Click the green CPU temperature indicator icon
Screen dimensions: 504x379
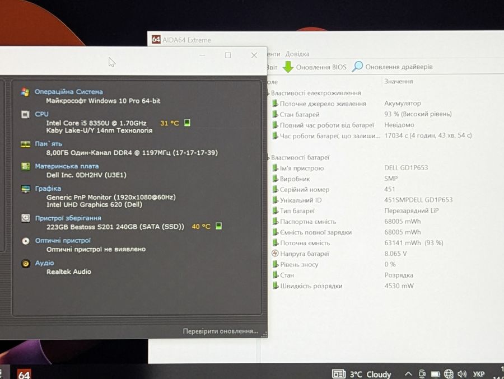[187, 123]
